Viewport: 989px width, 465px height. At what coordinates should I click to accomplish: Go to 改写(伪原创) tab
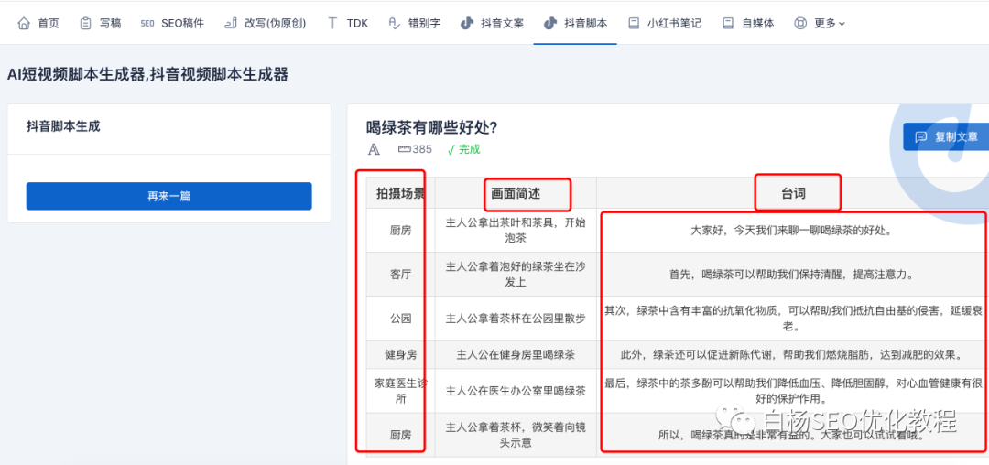click(265, 24)
